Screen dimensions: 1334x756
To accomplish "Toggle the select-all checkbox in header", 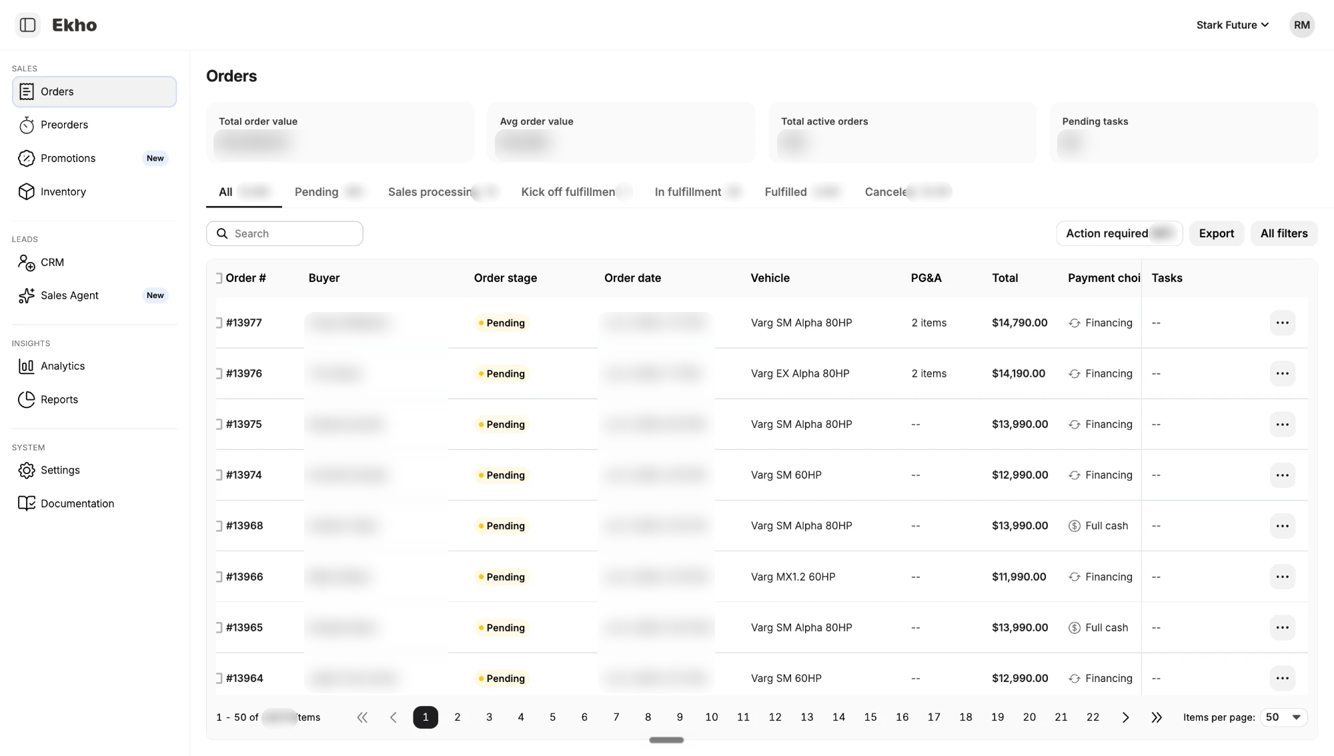I will (x=218, y=278).
